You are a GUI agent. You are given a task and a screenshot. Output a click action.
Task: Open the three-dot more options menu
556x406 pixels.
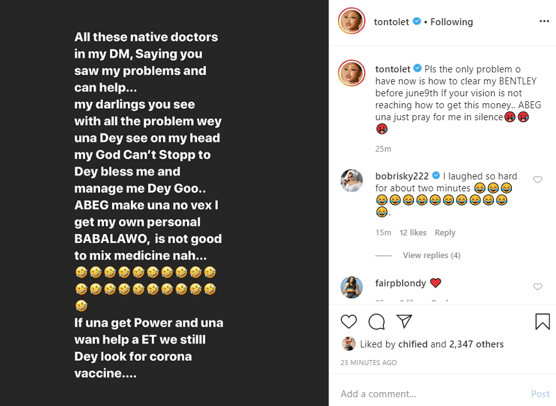[544, 21]
